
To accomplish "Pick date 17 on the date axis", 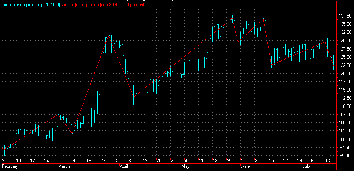I will (x=32, y=161).
